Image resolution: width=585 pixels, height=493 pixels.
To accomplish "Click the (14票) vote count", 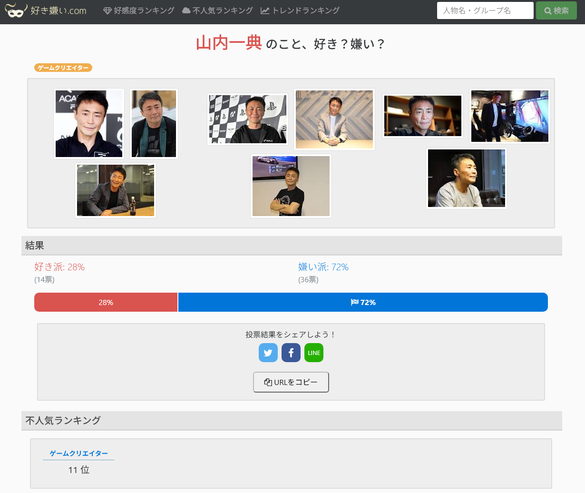I will coord(44,280).
